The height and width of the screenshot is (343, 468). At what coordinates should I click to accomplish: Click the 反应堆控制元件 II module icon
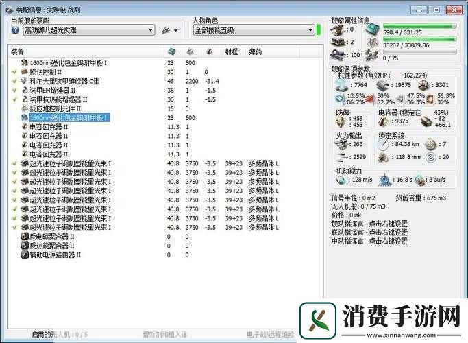point(25,108)
